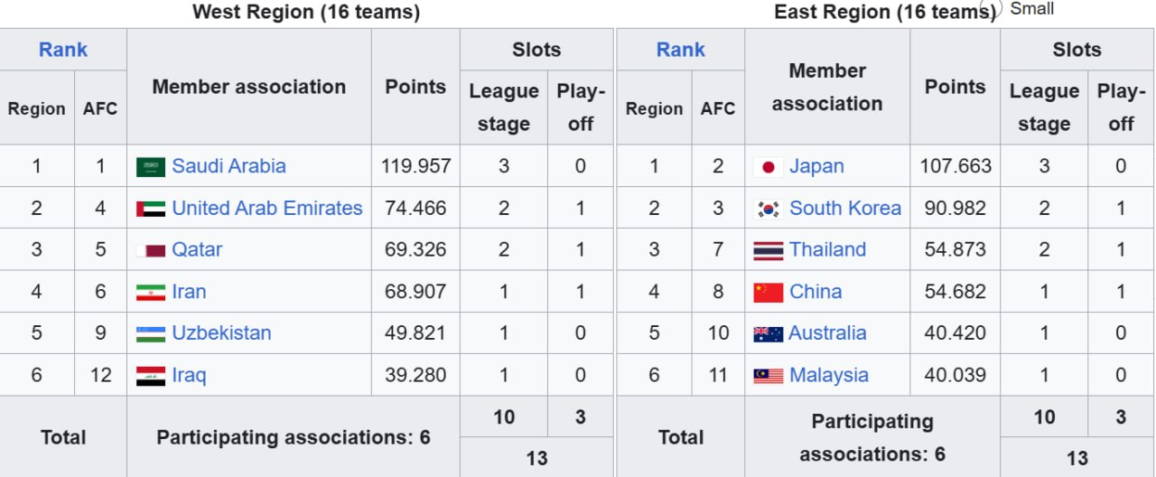Click the Uzbekistan flag icon
This screenshot has height=477, width=1156.
click(x=150, y=334)
